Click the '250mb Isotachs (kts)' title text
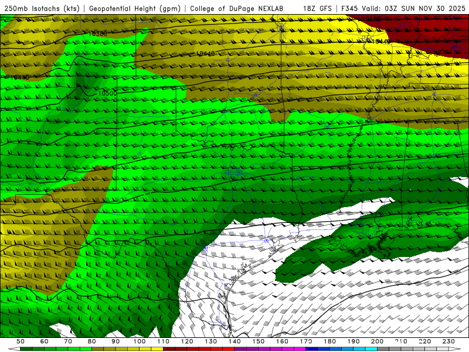This screenshot has height=352, width=469. click(x=42, y=9)
